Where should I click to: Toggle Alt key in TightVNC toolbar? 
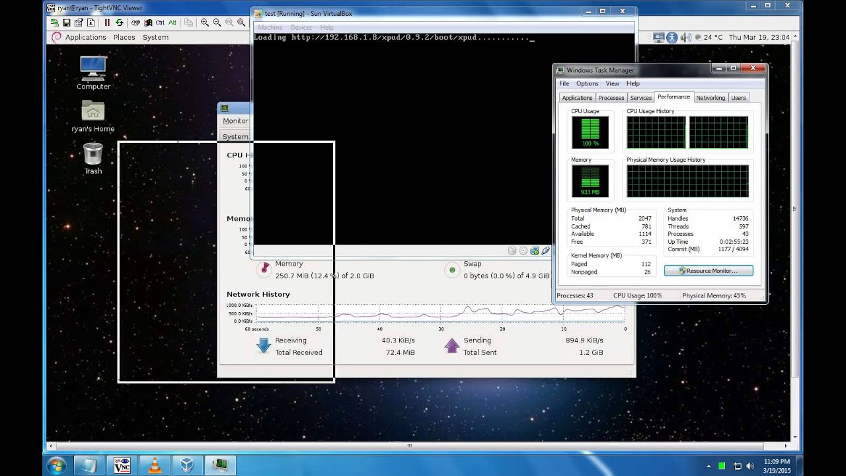coord(173,22)
